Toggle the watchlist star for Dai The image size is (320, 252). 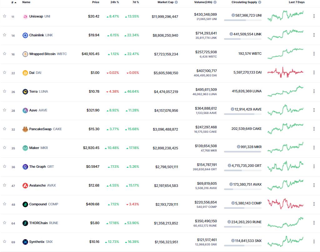tap(4, 72)
